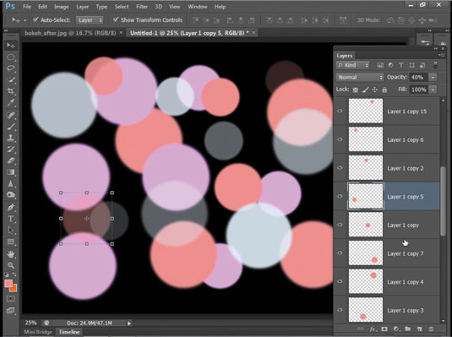Viewport: 452px width, 337px height.
Task: Click the foreground color swatch
Action: 8,284
